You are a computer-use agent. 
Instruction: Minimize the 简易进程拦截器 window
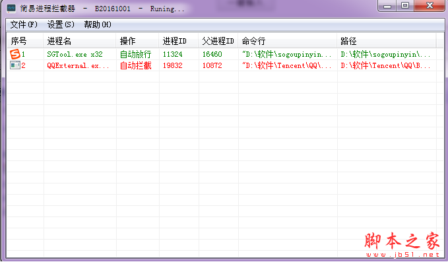click(387, 6)
